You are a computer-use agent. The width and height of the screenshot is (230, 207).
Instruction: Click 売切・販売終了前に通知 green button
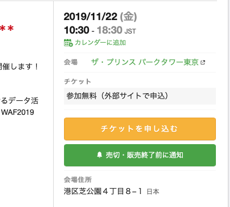click(x=140, y=155)
